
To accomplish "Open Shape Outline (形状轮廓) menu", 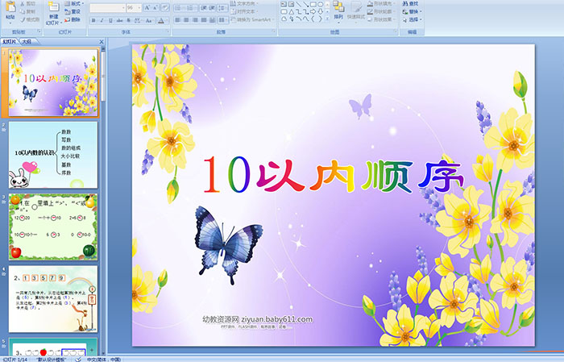I will [379, 11].
